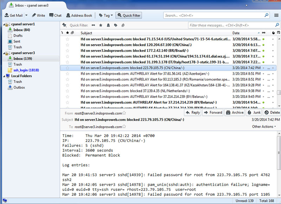Open the column picker icon
281x204 pixels.
[279, 33]
